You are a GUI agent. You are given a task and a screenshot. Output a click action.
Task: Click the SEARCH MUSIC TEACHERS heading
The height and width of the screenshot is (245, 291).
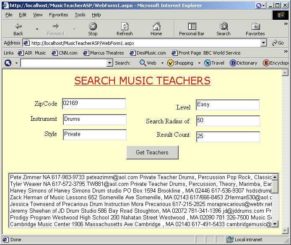(142, 81)
